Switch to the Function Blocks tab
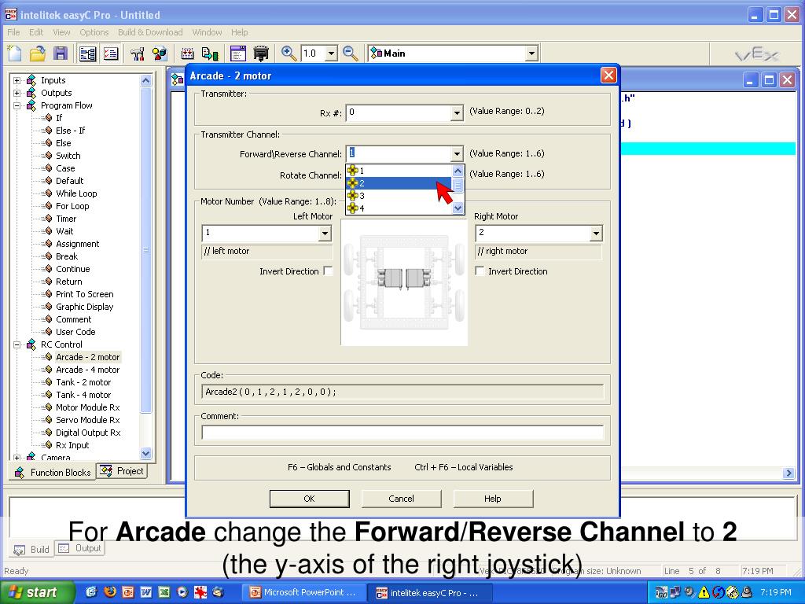 53,473
